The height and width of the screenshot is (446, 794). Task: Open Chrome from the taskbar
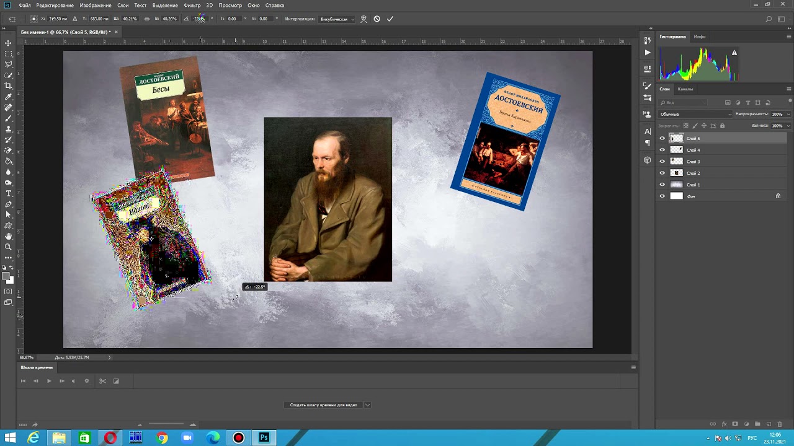pyautogui.click(x=162, y=438)
